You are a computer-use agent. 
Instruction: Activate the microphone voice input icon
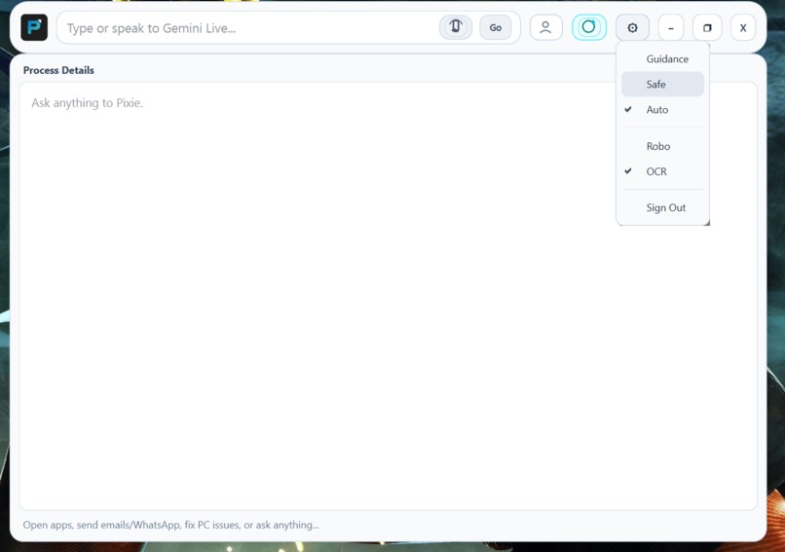point(456,27)
